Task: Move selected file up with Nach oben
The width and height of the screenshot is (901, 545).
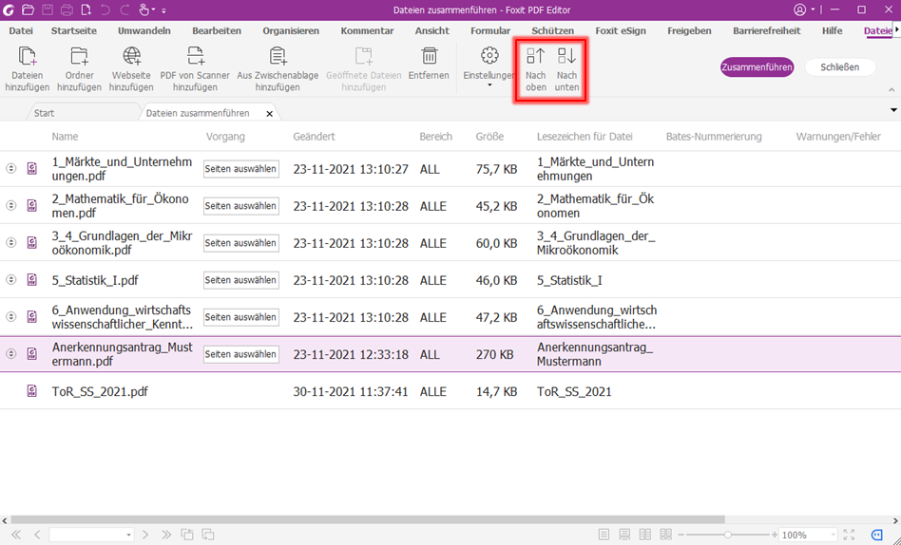Action: [535, 69]
